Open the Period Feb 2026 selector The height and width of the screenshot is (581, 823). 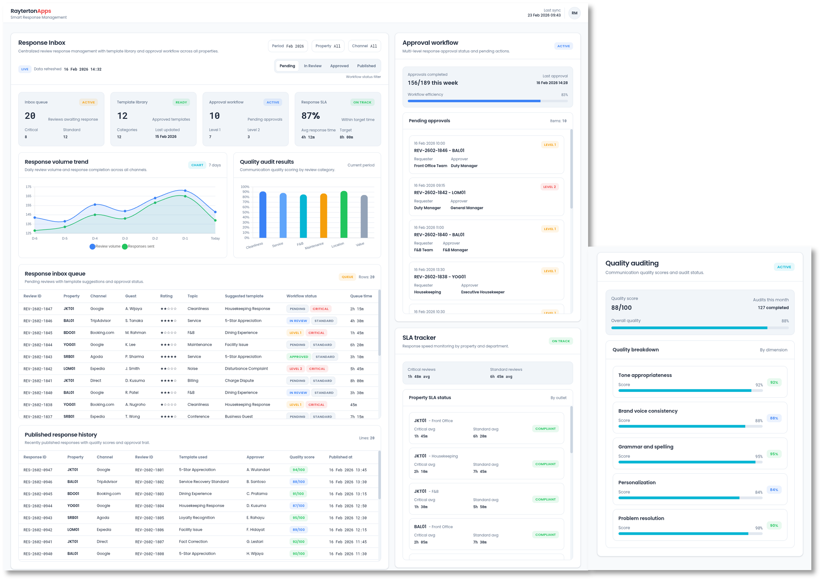tap(288, 46)
